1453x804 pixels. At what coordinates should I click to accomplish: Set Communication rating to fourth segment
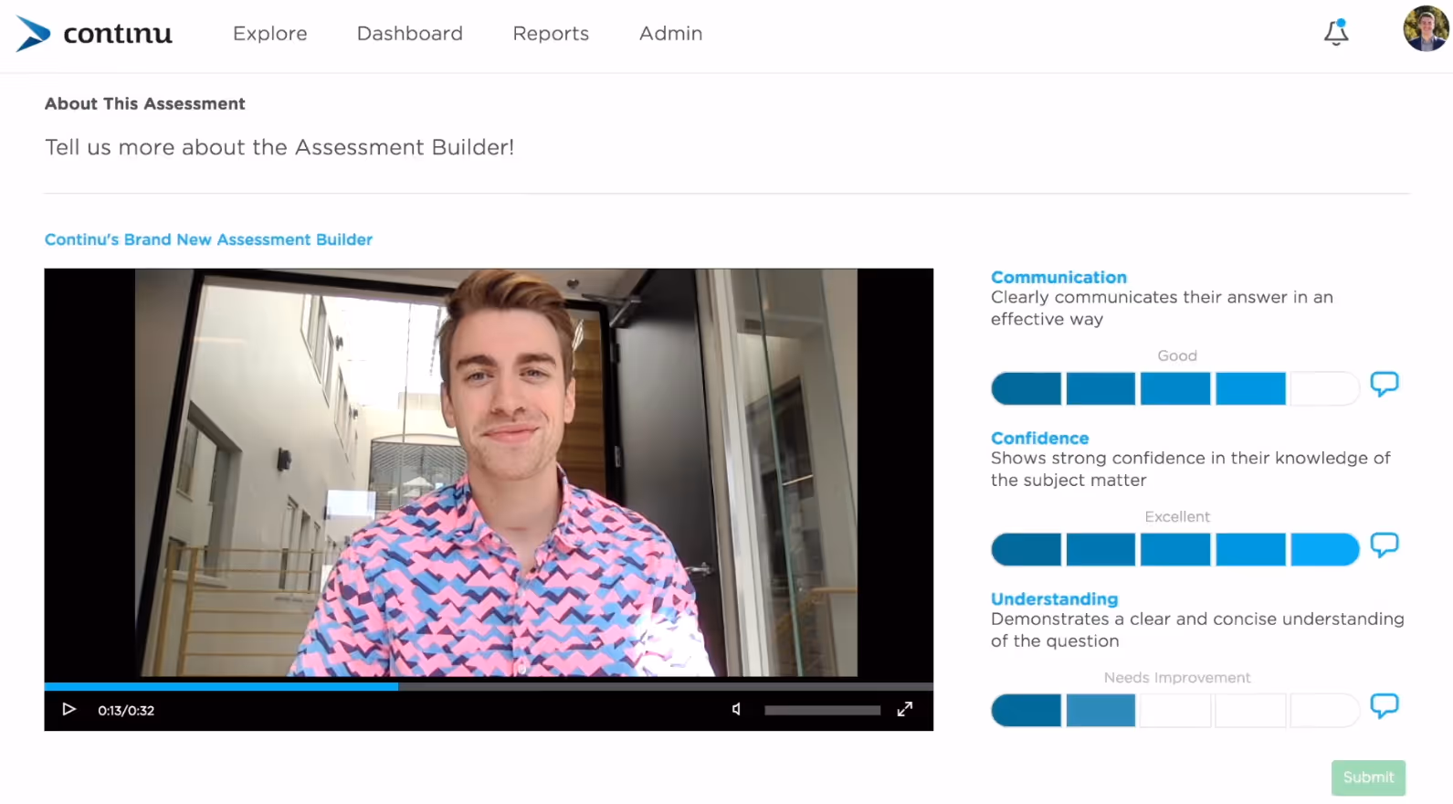click(x=1250, y=388)
